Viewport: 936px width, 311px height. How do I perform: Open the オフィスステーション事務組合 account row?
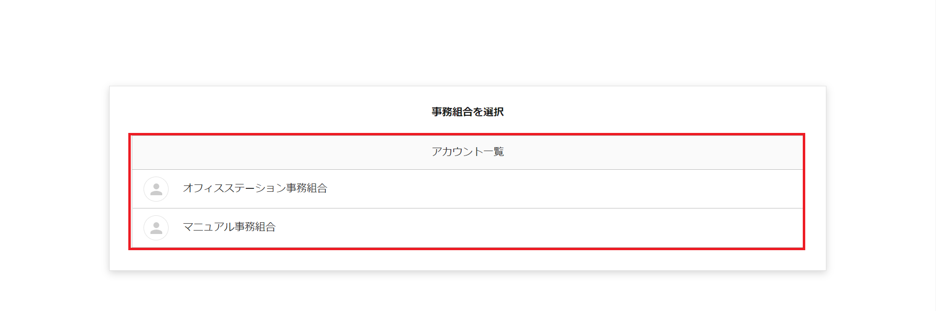pos(467,189)
